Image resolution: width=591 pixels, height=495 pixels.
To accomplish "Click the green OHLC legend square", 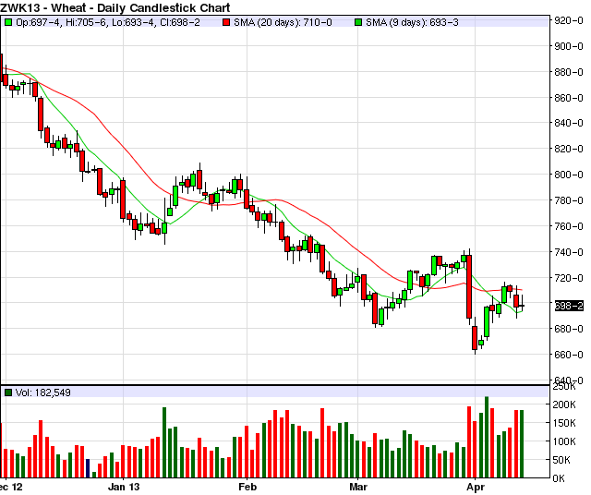I will (8, 22).
